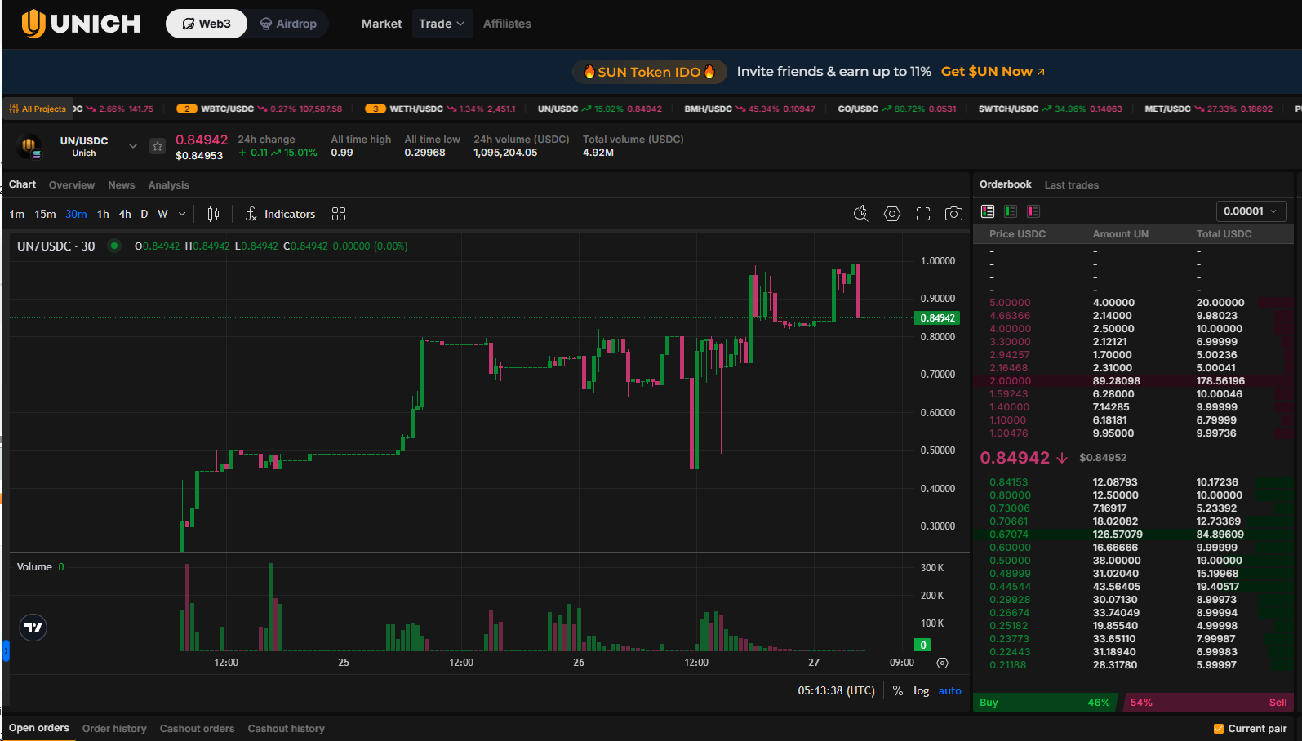The image size is (1302, 741).
Task: Click Buy 46% ratio bar
Action: point(1045,703)
